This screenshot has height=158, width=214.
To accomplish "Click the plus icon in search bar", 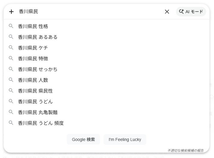I will [11, 12].
